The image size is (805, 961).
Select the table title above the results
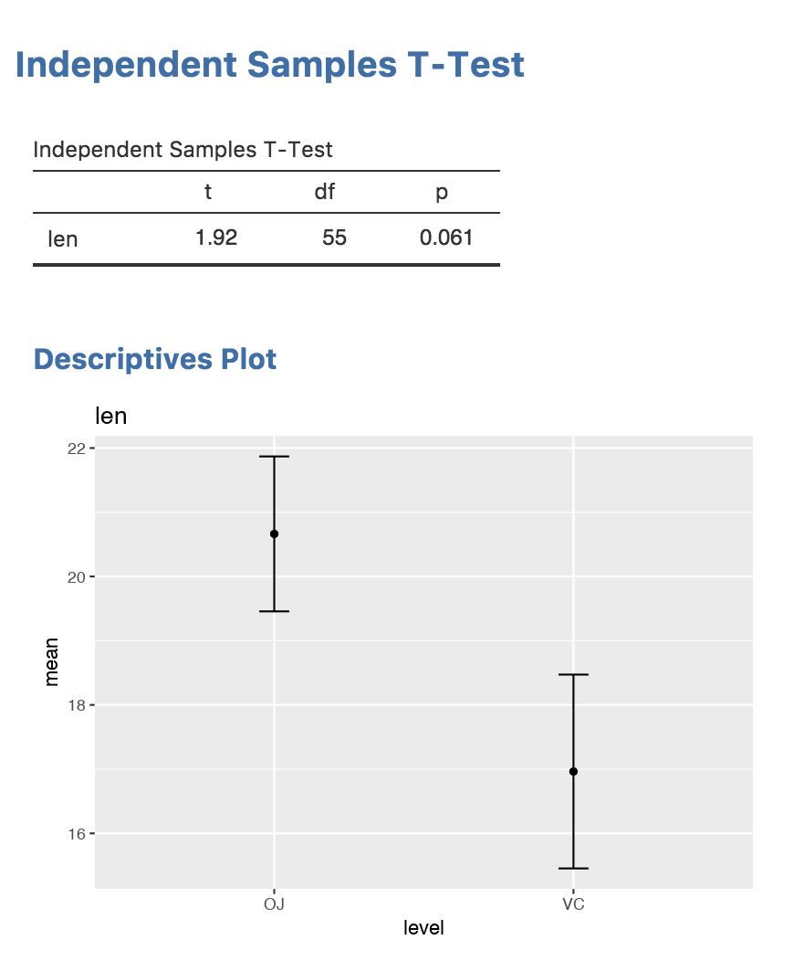pos(183,150)
